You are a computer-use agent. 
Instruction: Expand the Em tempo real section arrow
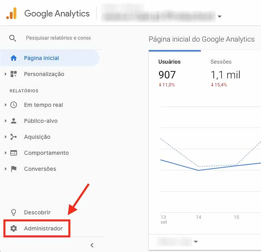pyautogui.click(x=6, y=105)
